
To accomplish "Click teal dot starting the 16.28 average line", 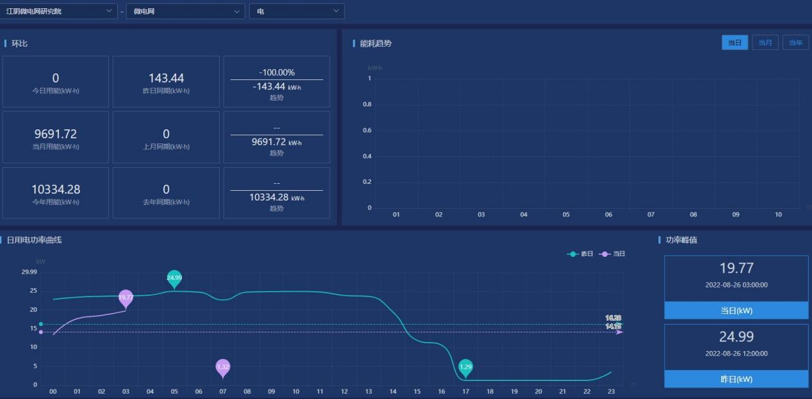I will point(41,324).
